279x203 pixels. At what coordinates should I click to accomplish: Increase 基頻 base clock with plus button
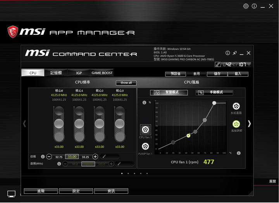111,164
